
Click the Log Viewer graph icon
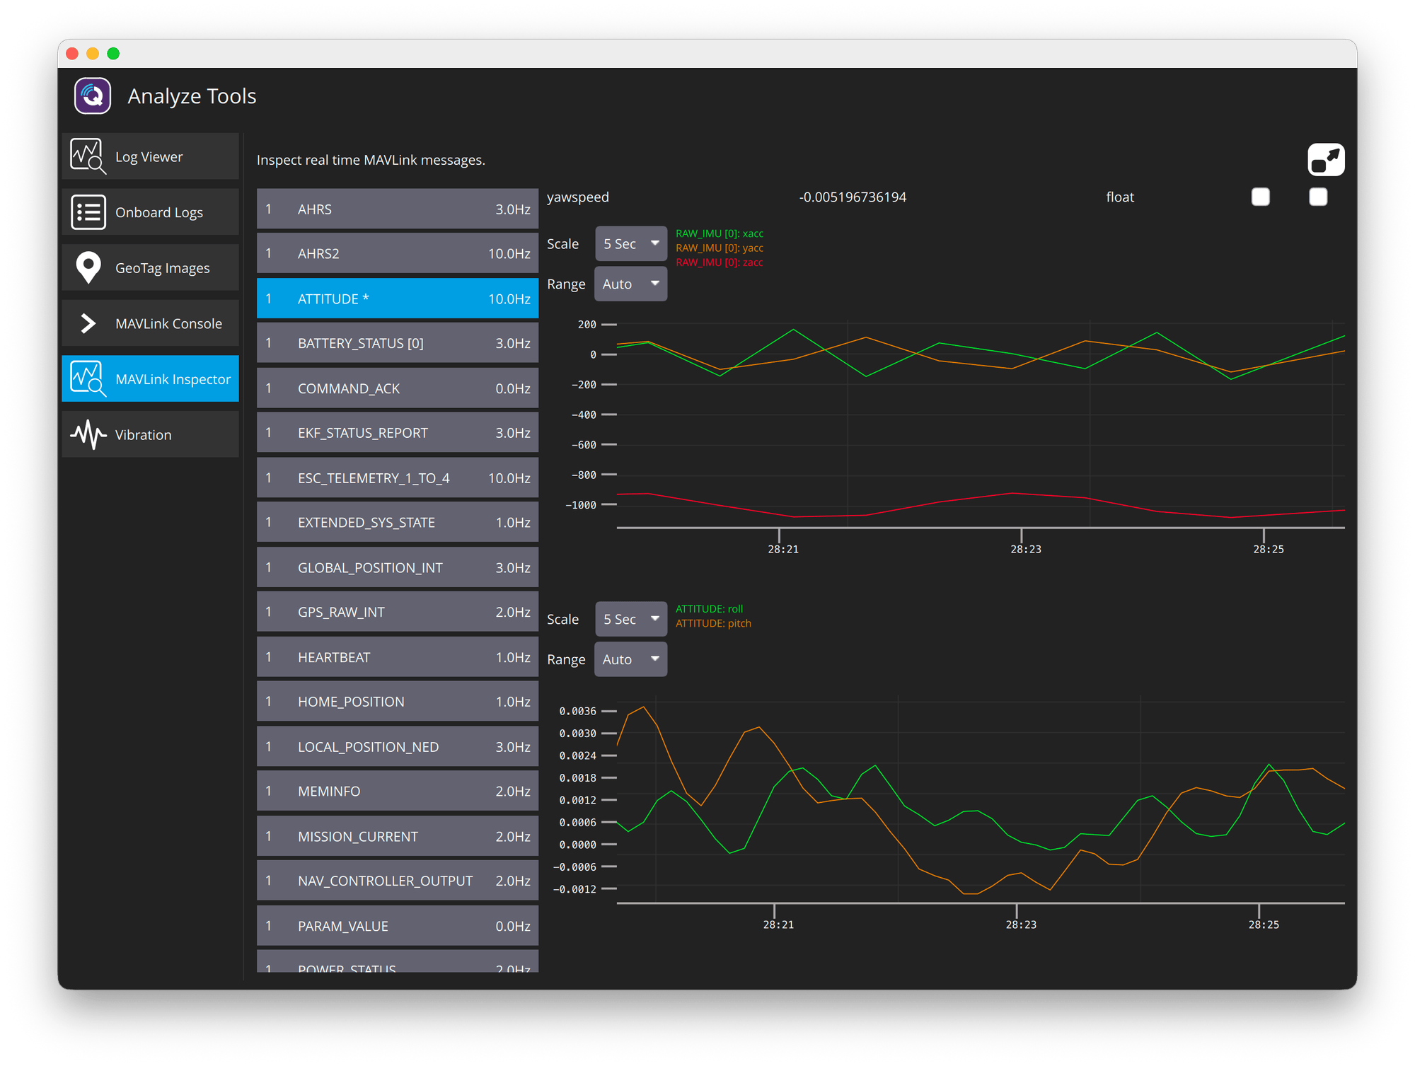pyautogui.click(x=88, y=156)
